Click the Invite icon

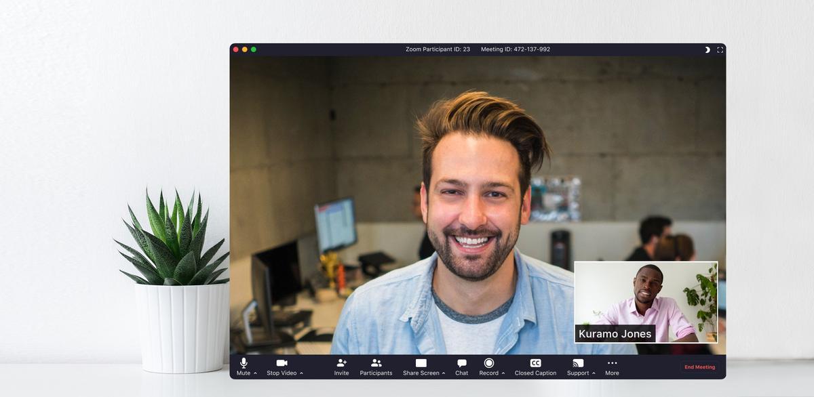[x=341, y=364]
